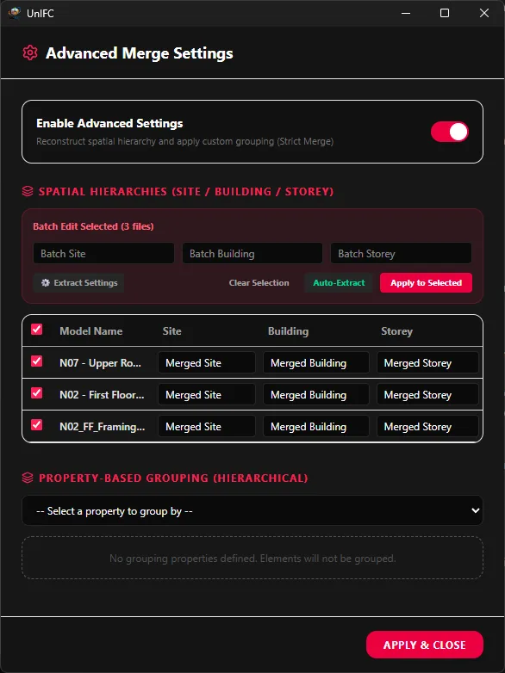This screenshot has height=673, width=505.
Task: Close the UnIFC window
Action: tap(484, 13)
